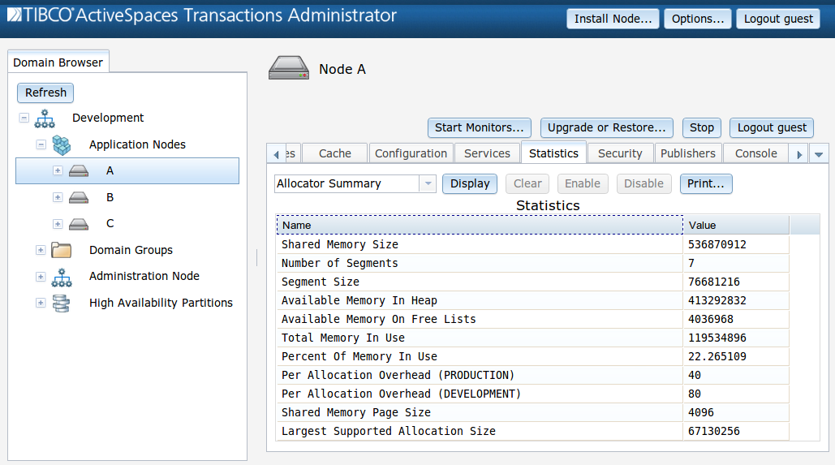Screen dimensions: 835x465
Task: Click the large Node A header icon
Action: click(289, 68)
